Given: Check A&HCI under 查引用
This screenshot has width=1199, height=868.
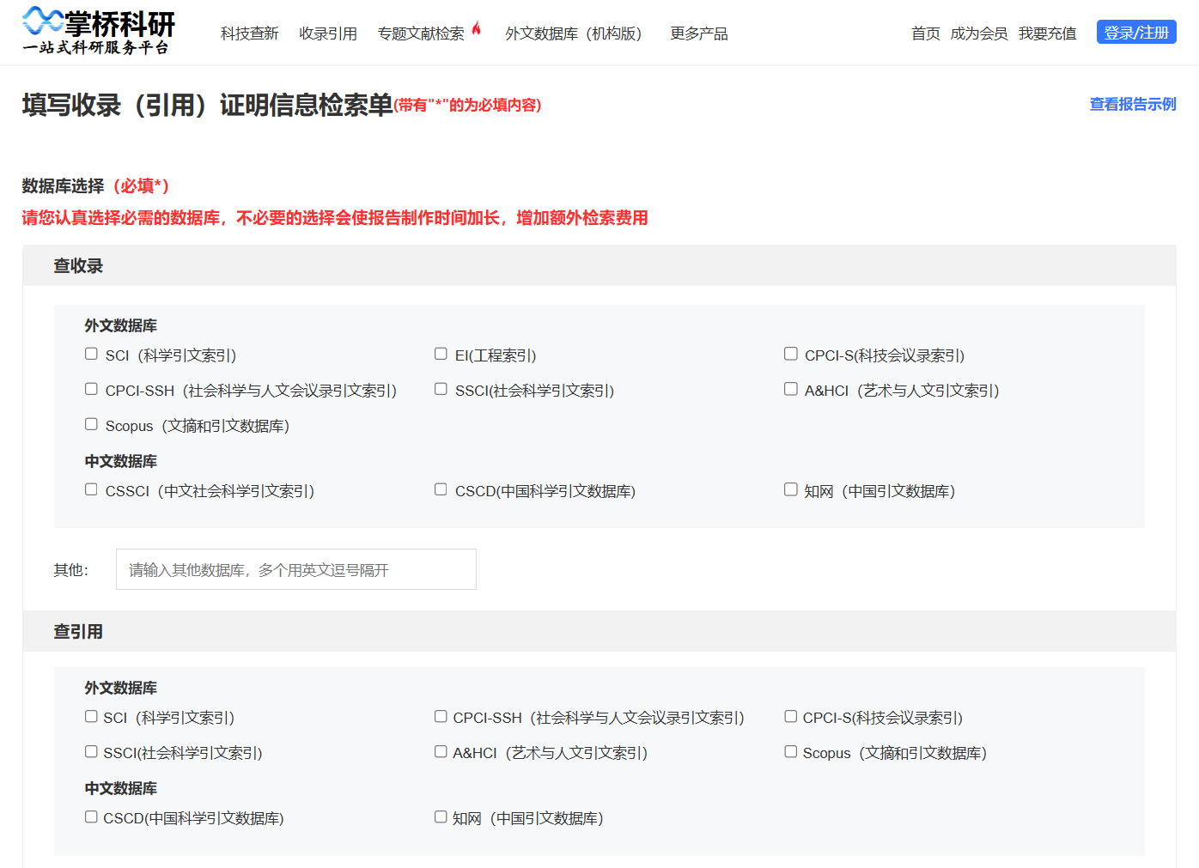Looking at the screenshot, I should (x=441, y=751).
